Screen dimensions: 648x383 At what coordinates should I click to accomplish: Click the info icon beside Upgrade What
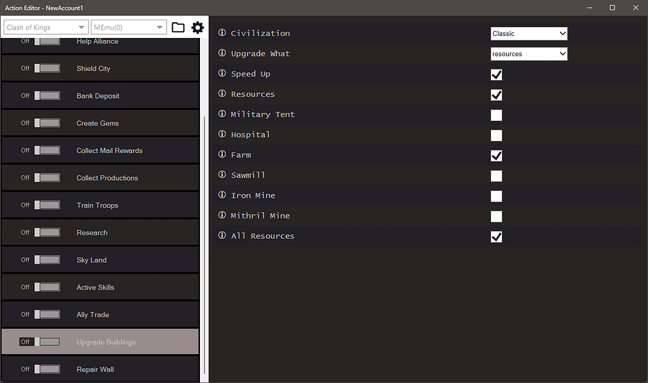221,53
